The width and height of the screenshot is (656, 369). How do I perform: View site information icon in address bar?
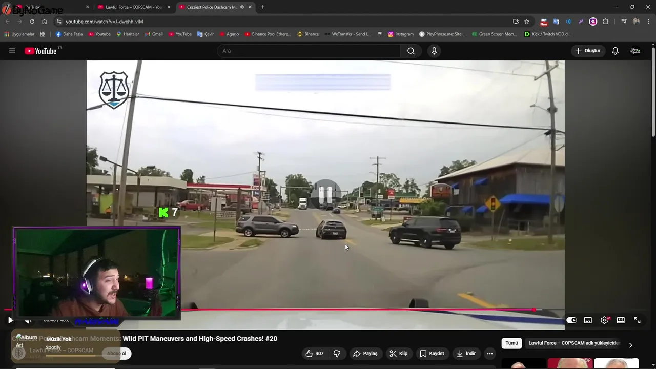(59, 22)
